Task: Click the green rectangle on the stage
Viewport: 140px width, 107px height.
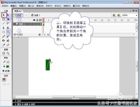Action: tap(48, 65)
